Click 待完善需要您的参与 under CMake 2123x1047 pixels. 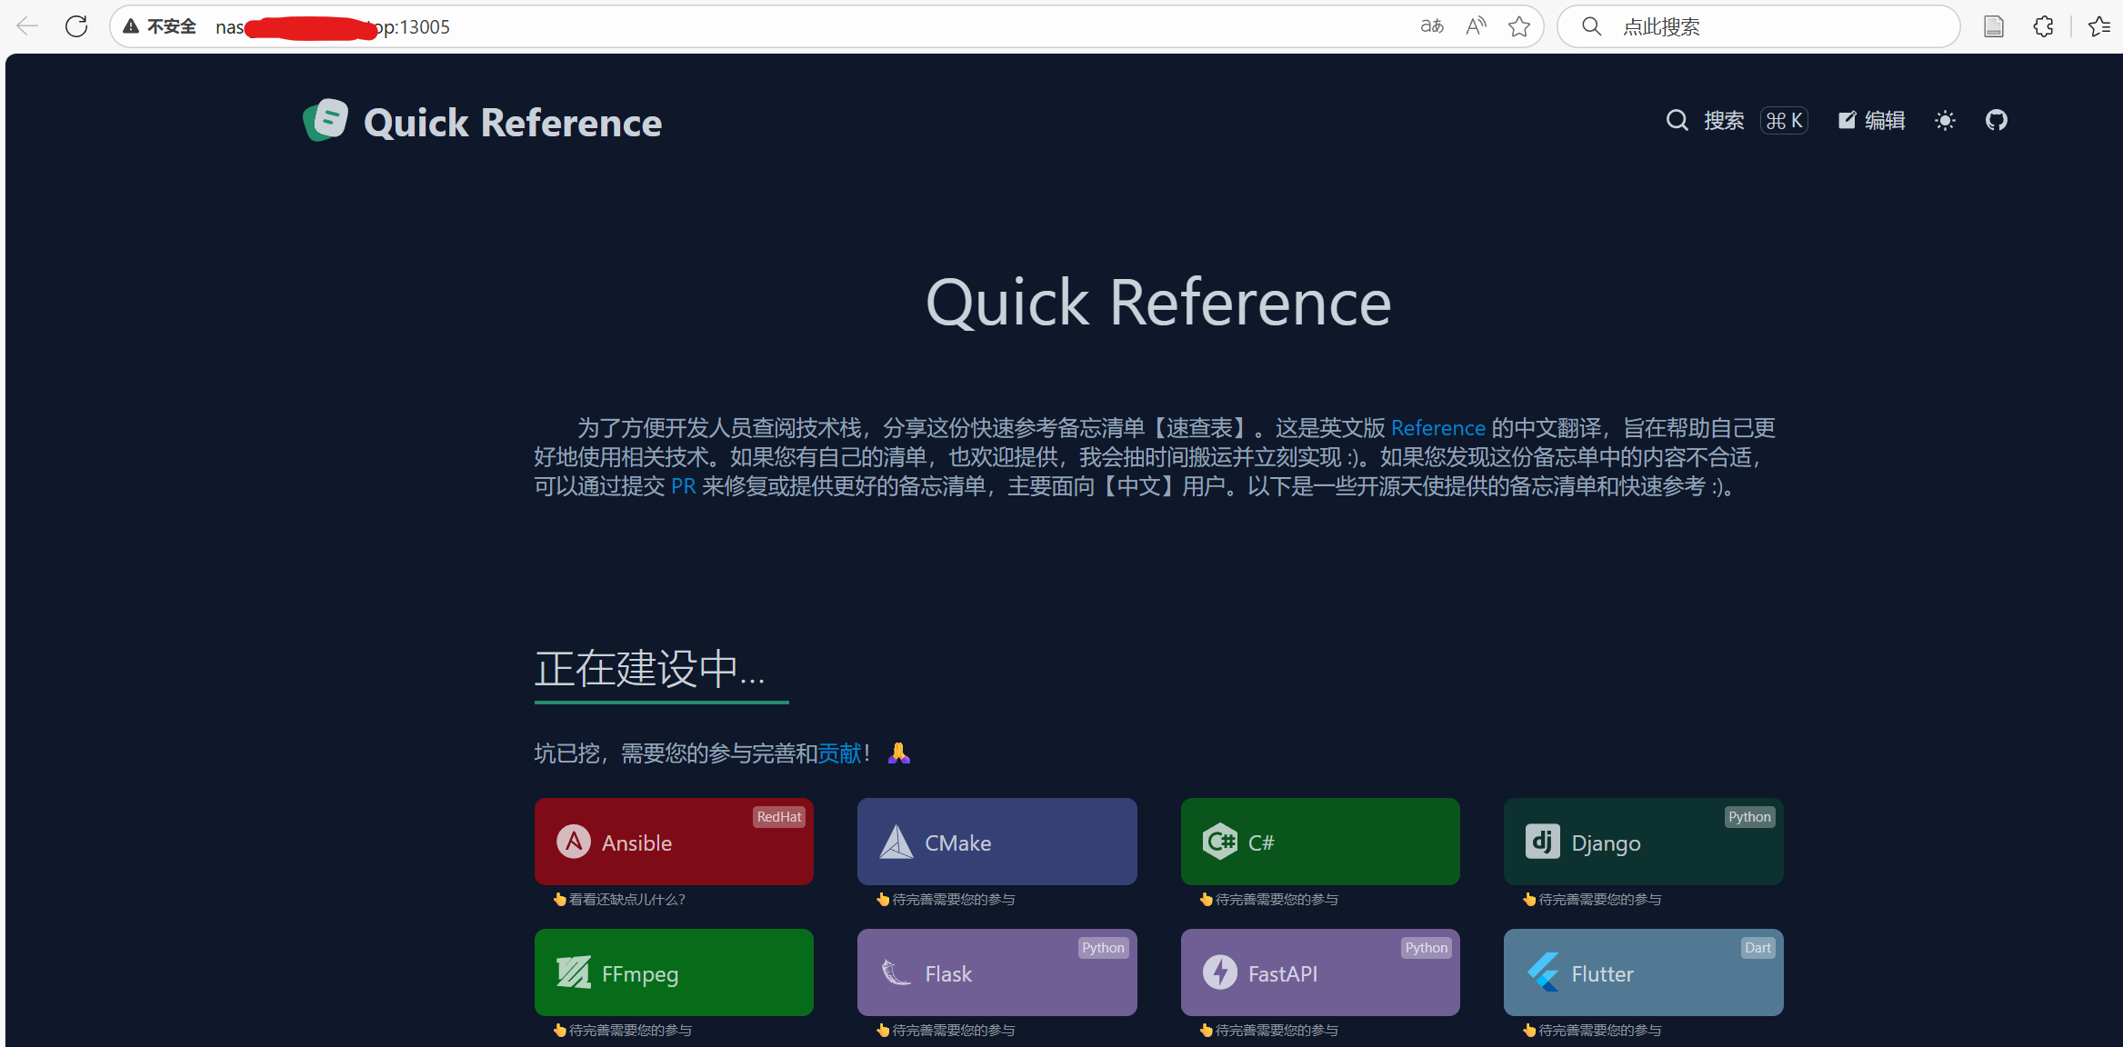click(x=954, y=899)
